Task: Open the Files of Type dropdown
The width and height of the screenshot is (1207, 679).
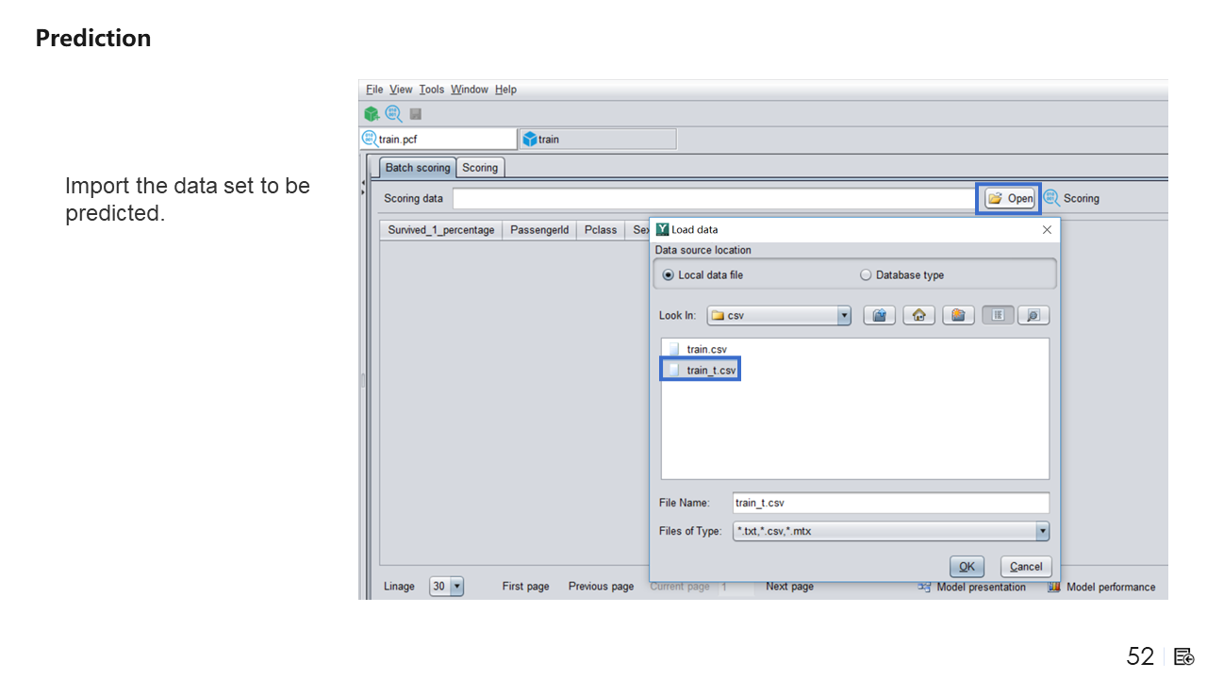Action: pyautogui.click(x=1042, y=531)
